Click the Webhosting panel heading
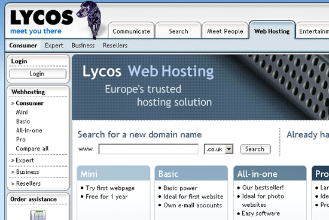The image size is (329, 220). pyautogui.click(x=28, y=92)
